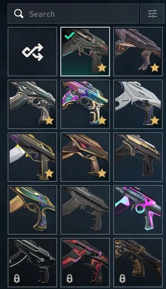Select the skin with white curved blade
The height and width of the screenshot is (289, 166).
(32, 157)
